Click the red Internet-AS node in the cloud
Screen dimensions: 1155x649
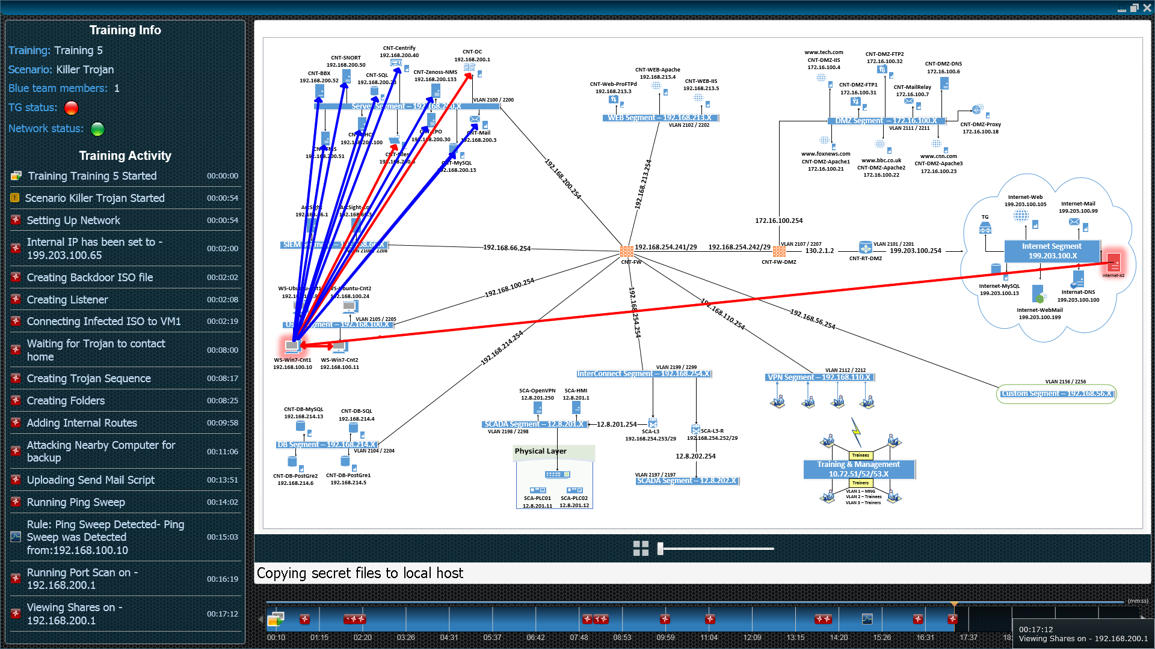pos(1115,262)
